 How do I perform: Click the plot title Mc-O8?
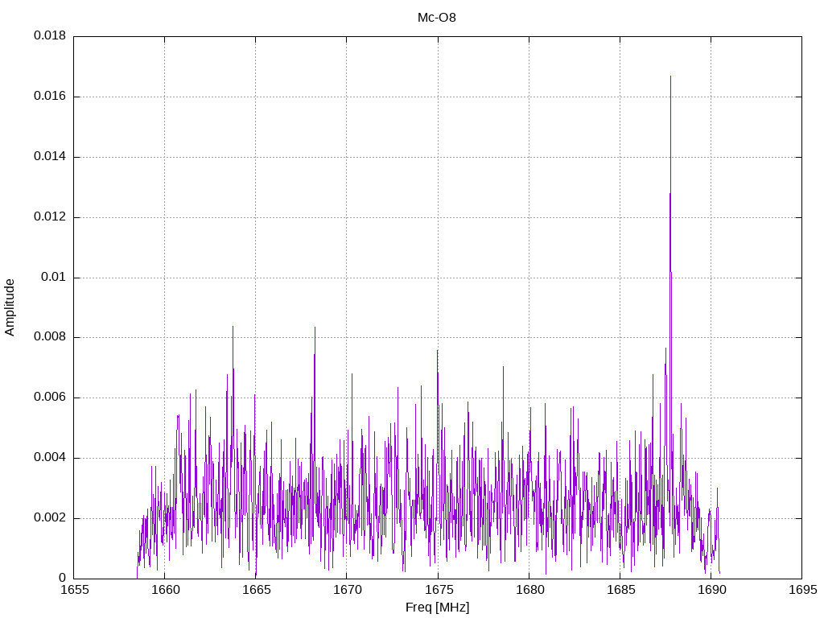[x=437, y=18]
